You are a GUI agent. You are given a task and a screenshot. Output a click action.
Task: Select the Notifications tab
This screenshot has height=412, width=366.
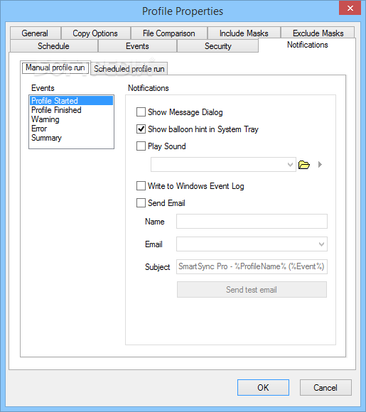tap(307, 45)
